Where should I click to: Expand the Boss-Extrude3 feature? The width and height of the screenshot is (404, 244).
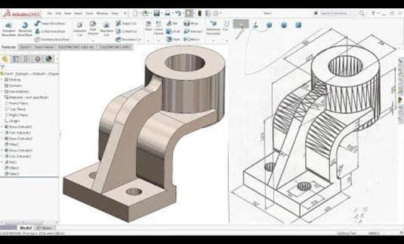pyautogui.click(x=2, y=151)
